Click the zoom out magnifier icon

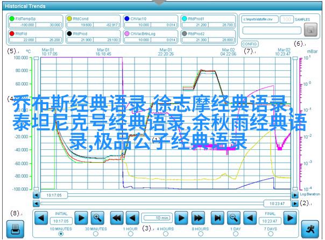click(x=234, y=218)
